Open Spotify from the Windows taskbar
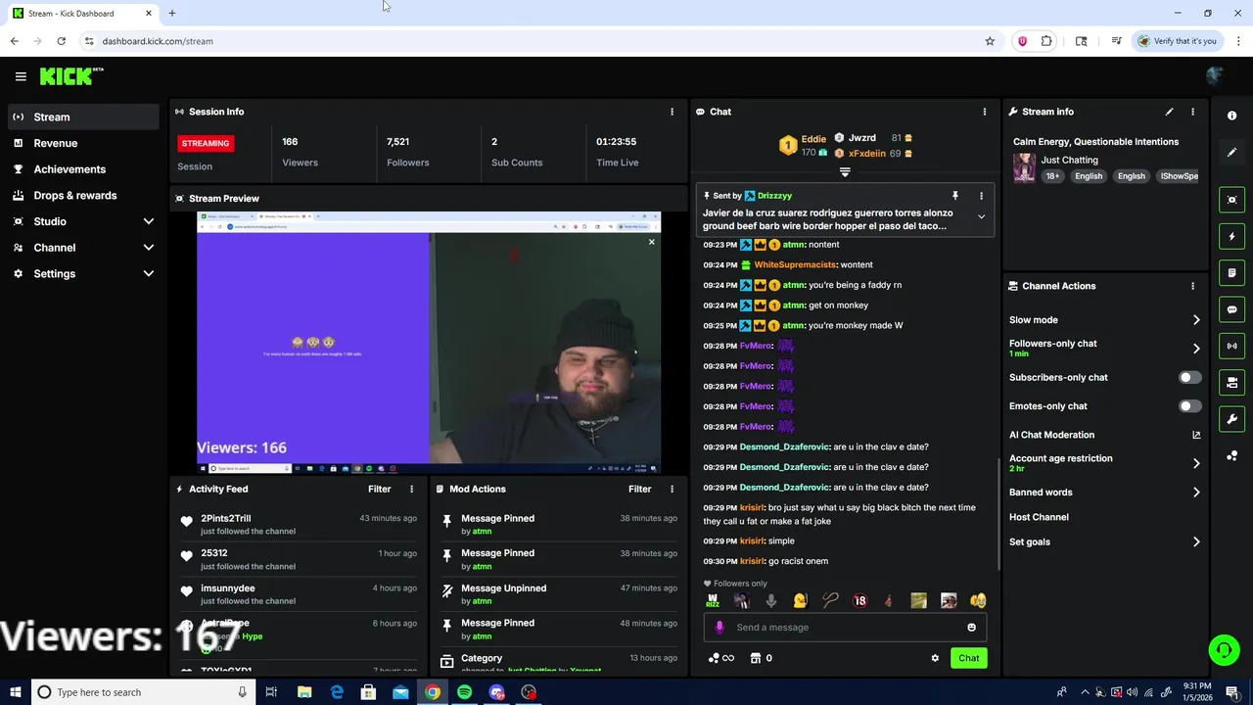The height and width of the screenshot is (705, 1253). [x=464, y=692]
